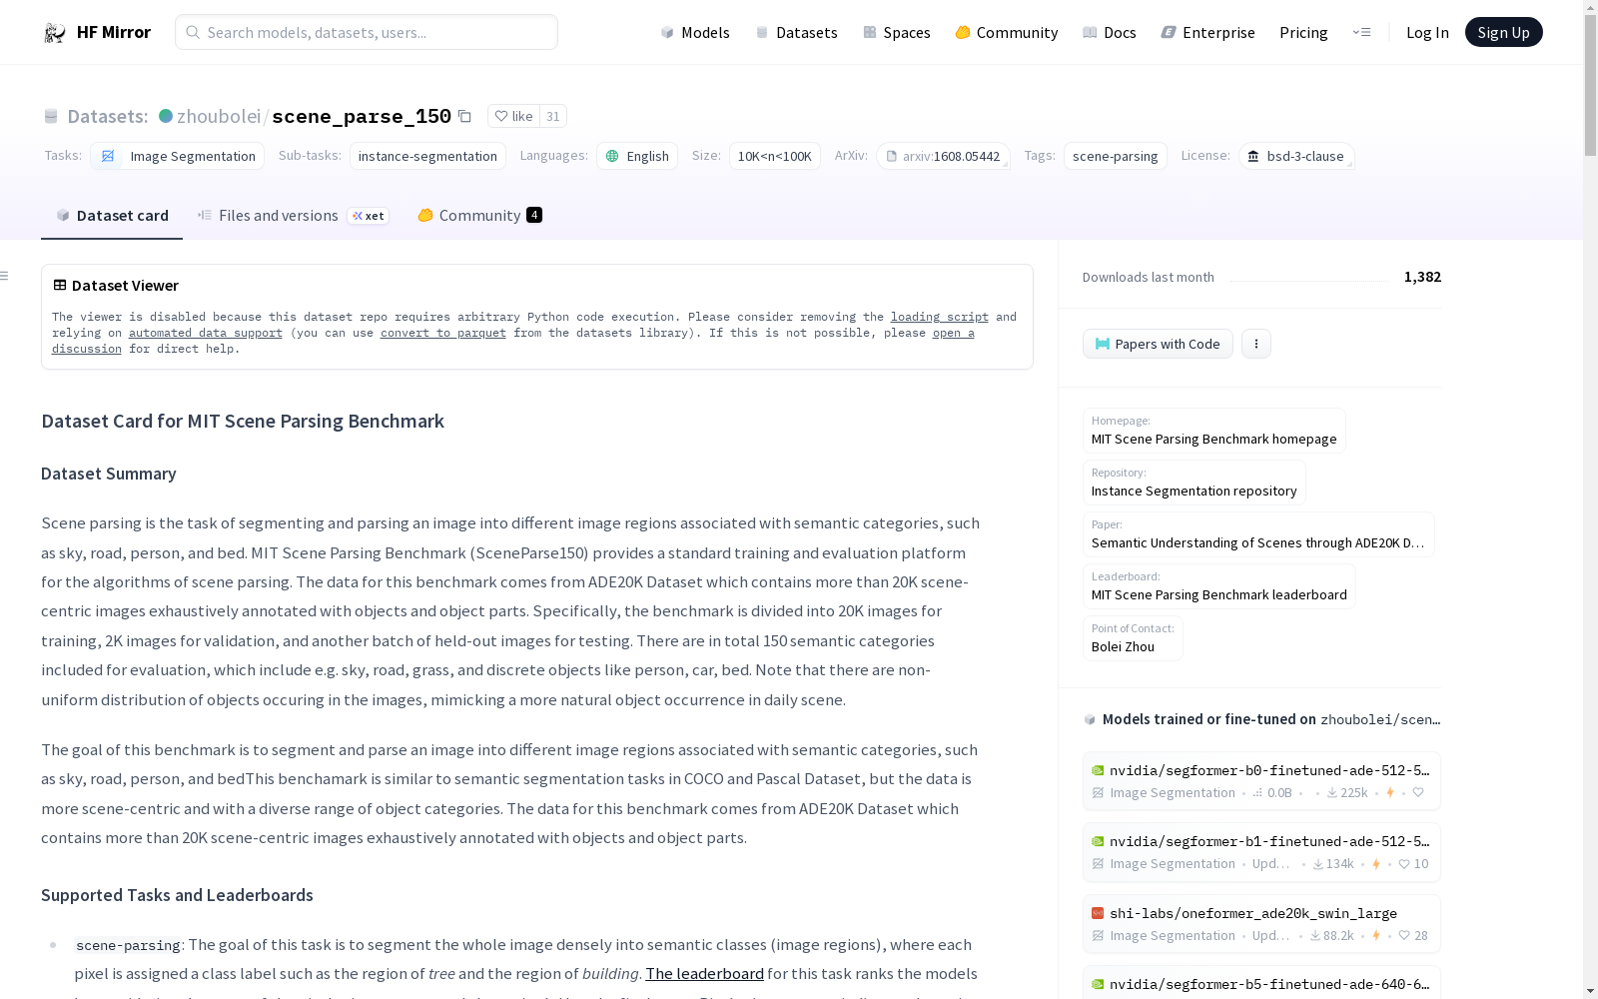Screen dimensions: 1598x999
Task: Open convert to parquet link
Action: [x=443, y=333]
